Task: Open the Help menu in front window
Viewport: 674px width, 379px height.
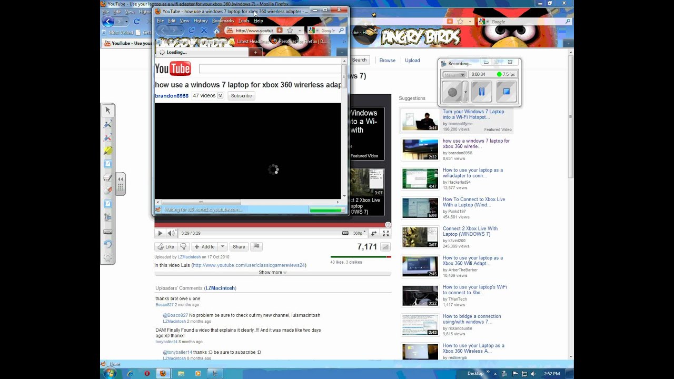Action: (x=258, y=21)
